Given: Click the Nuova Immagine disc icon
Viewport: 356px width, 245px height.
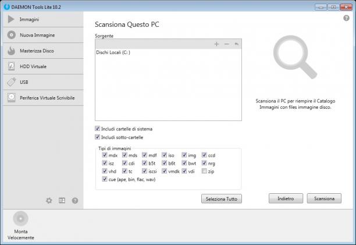Looking at the screenshot, I should 12,35.
